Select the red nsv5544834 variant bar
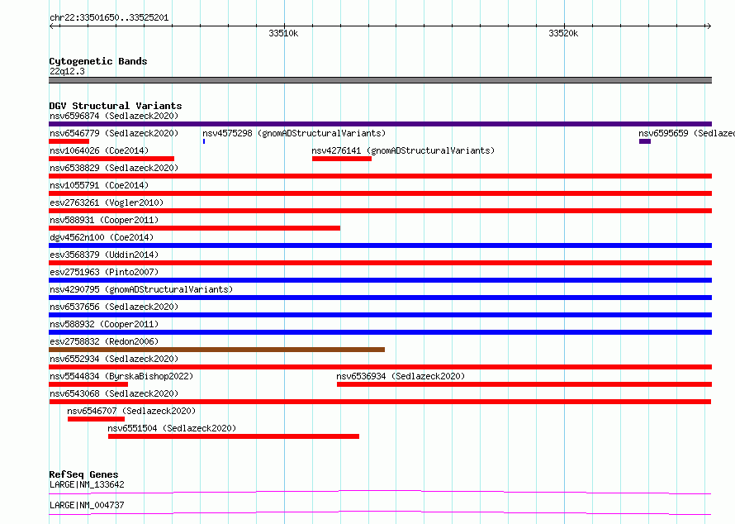This screenshot has width=735, height=524. (x=88, y=384)
